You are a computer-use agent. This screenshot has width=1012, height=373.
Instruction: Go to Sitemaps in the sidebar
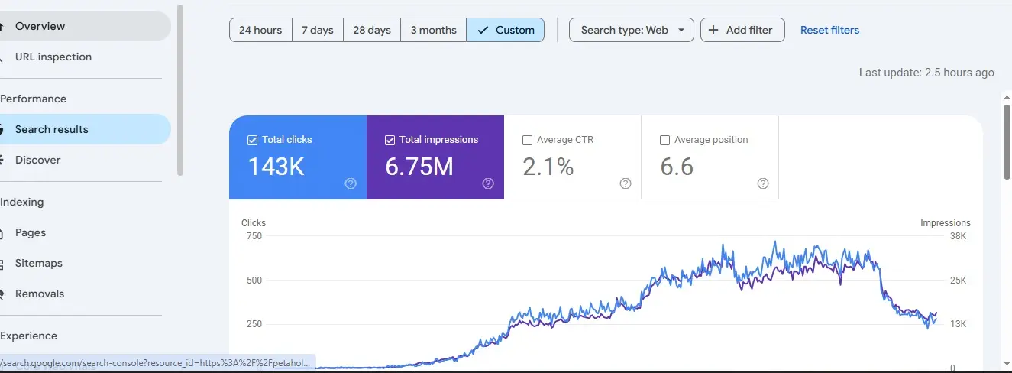tap(39, 263)
